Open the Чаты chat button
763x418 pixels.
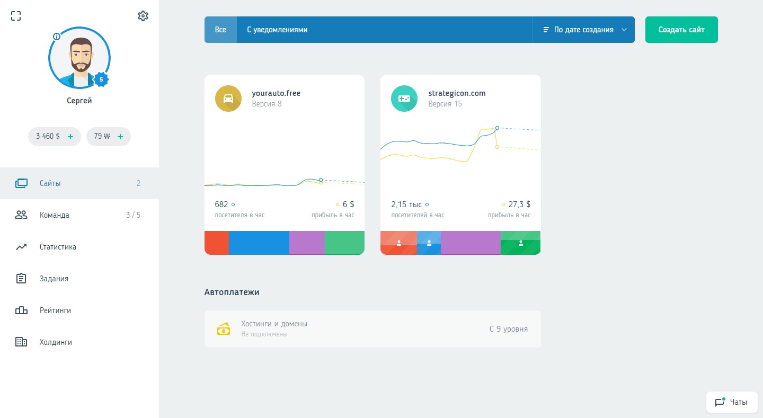pos(732,402)
